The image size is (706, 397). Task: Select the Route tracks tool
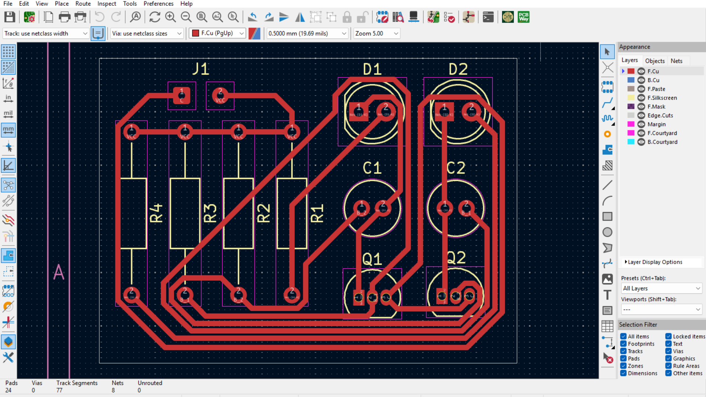(x=607, y=103)
